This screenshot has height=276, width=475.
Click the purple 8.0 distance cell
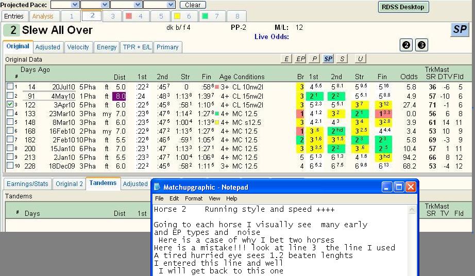point(120,96)
